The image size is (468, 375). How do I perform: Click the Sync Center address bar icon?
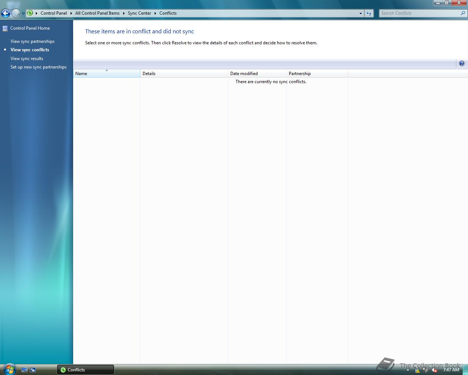point(30,13)
